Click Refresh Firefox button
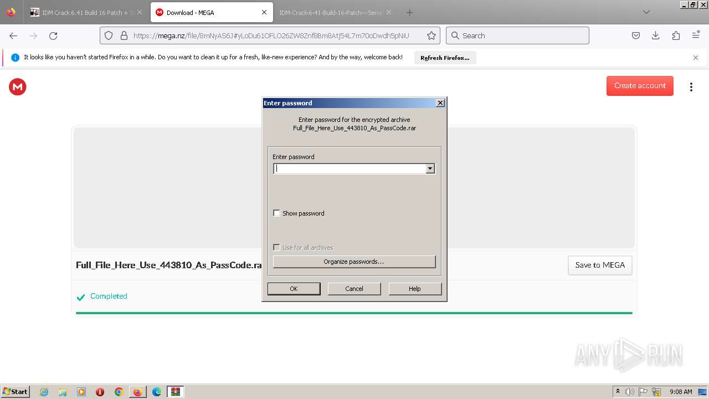This screenshot has height=399, width=709. (445, 58)
